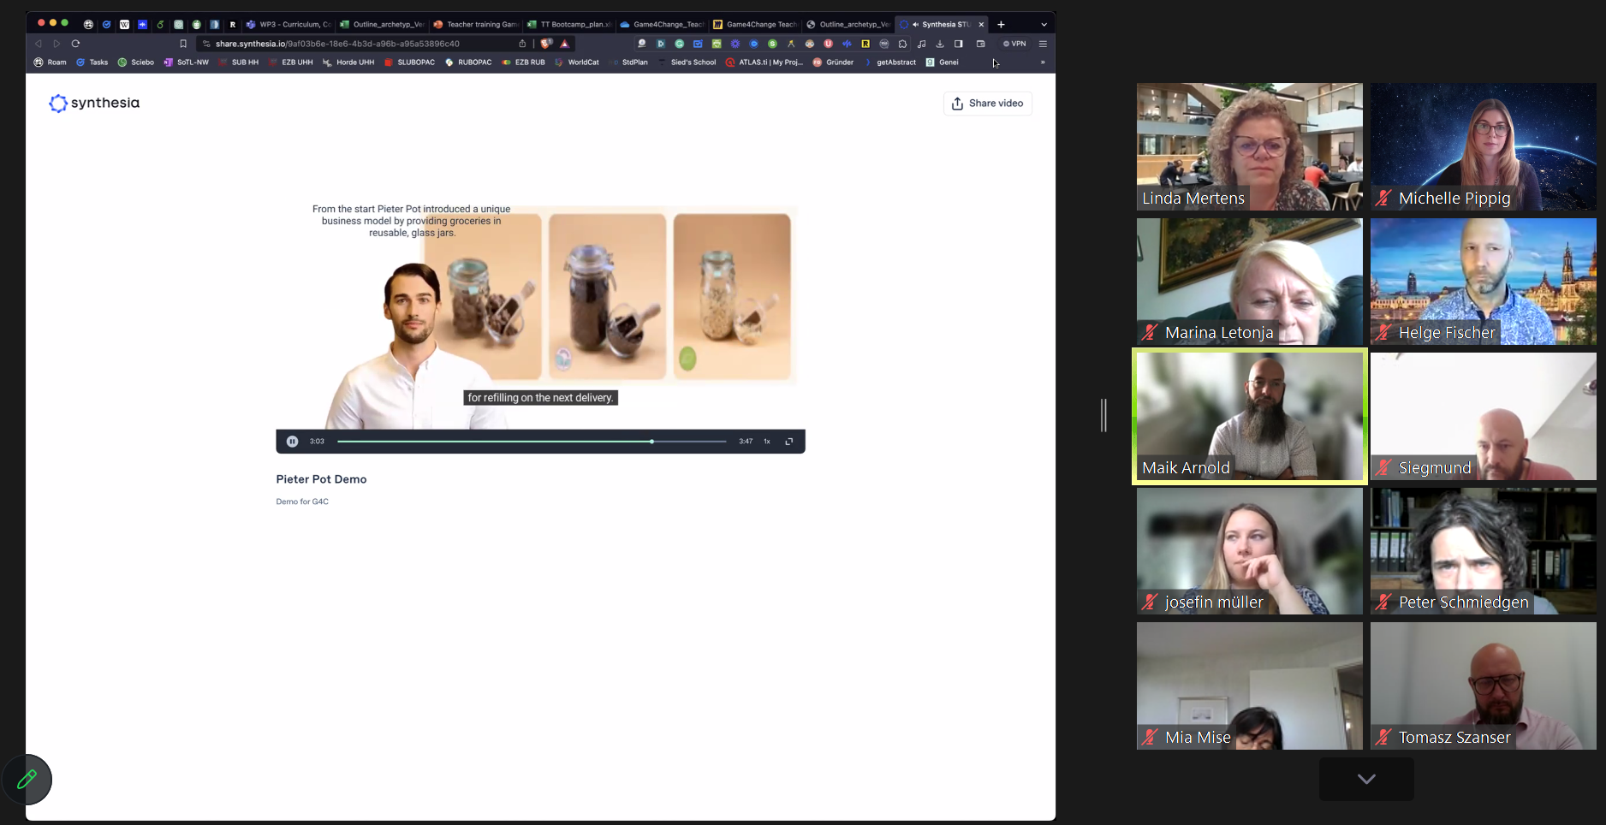Open the Brave Shields lion icon
The width and height of the screenshot is (1606, 825).
click(x=545, y=44)
